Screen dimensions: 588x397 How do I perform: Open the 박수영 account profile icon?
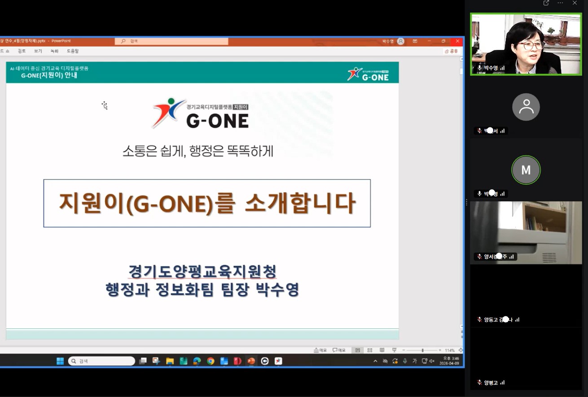pos(400,41)
